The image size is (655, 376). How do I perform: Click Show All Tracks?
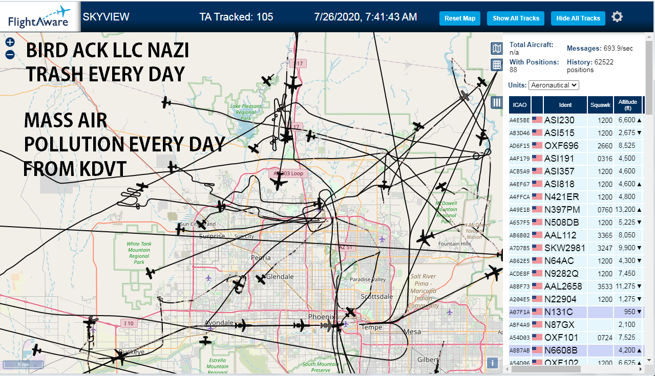click(x=516, y=18)
